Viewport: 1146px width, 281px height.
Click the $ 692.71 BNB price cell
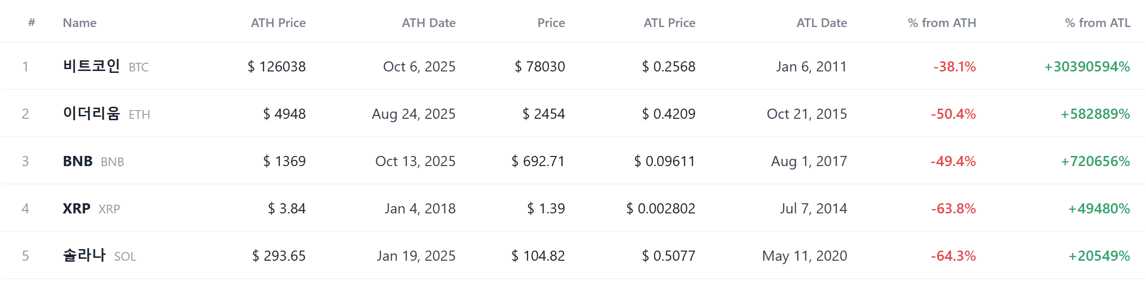coord(538,161)
